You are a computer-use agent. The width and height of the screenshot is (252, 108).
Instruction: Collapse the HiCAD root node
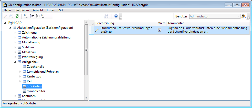[5, 23]
